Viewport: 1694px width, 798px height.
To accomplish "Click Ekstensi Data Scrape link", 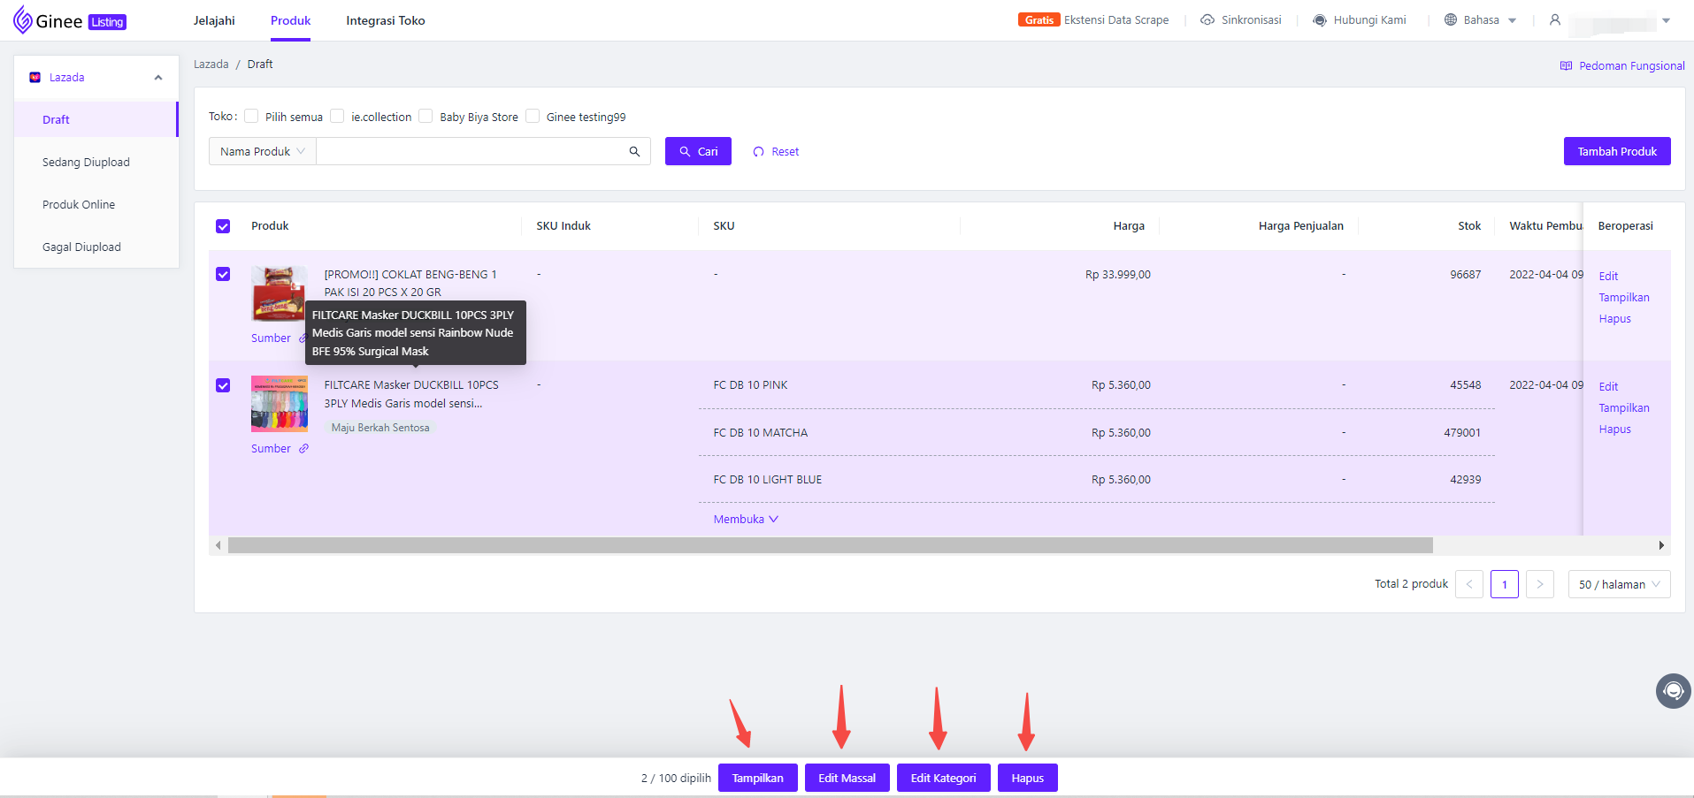I will pyautogui.click(x=1115, y=19).
